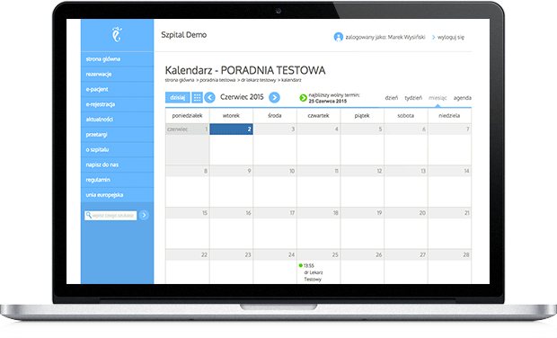Go to next month arrow
Viewport: 557px width, 338px height.
point(274,97)
